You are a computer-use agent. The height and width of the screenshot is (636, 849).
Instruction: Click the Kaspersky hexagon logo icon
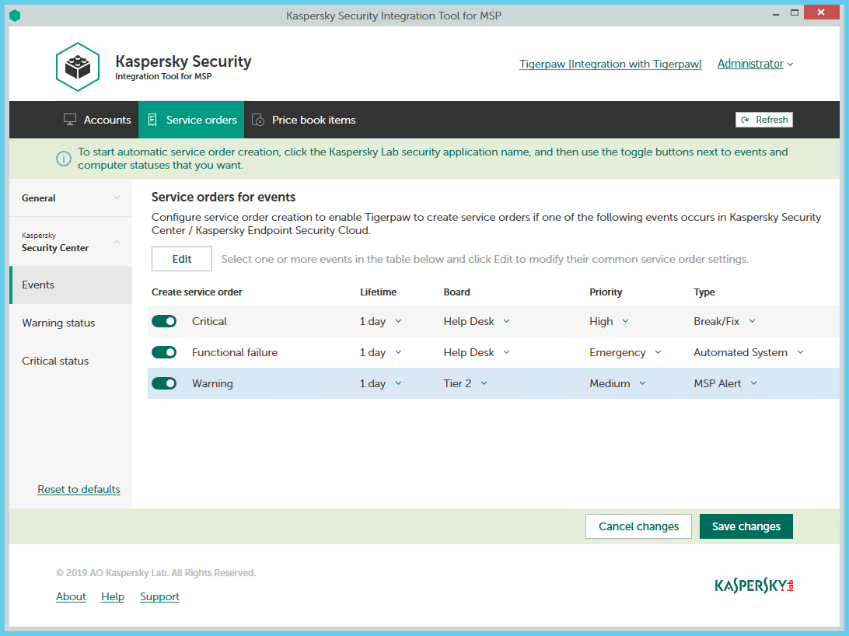pyautogui.click(x=78, y=67)
